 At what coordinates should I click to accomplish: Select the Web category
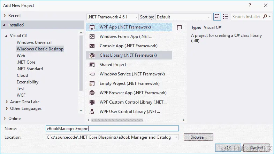click(x=21, y=56)
